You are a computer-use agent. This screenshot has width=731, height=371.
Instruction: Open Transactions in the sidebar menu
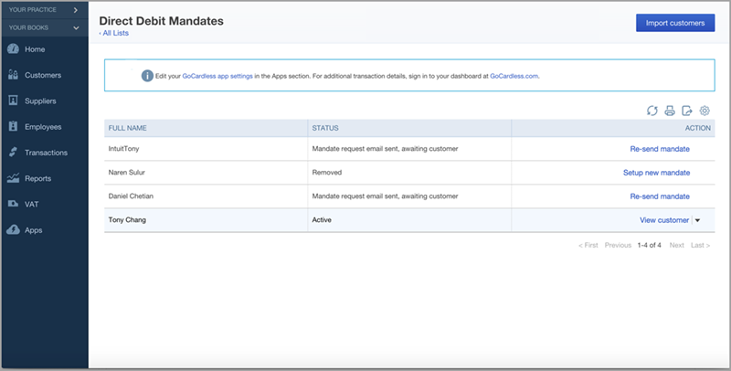coord(46,153)
